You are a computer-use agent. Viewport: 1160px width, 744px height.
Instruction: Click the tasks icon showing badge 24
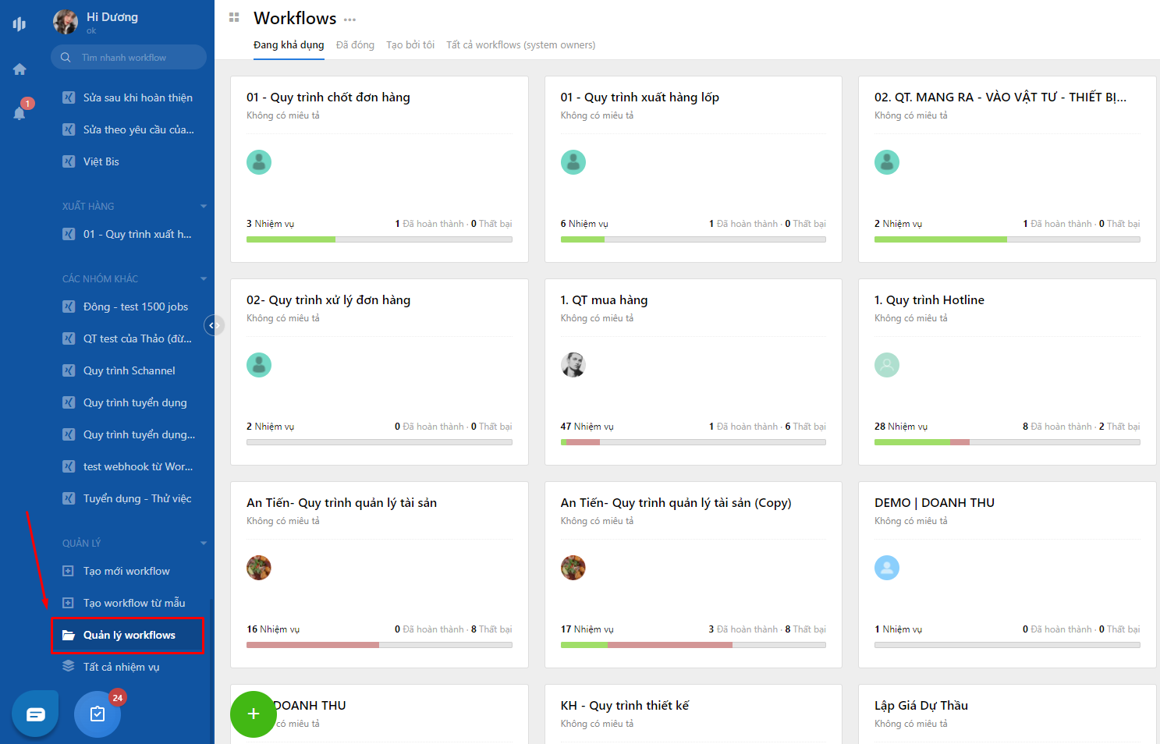click(97, 713)
